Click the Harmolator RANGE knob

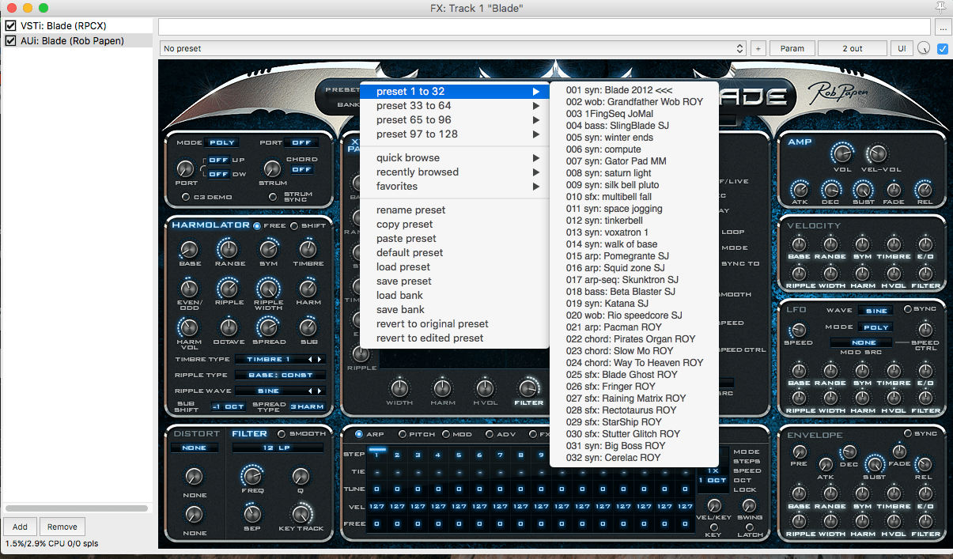click(x=229, y=250)
